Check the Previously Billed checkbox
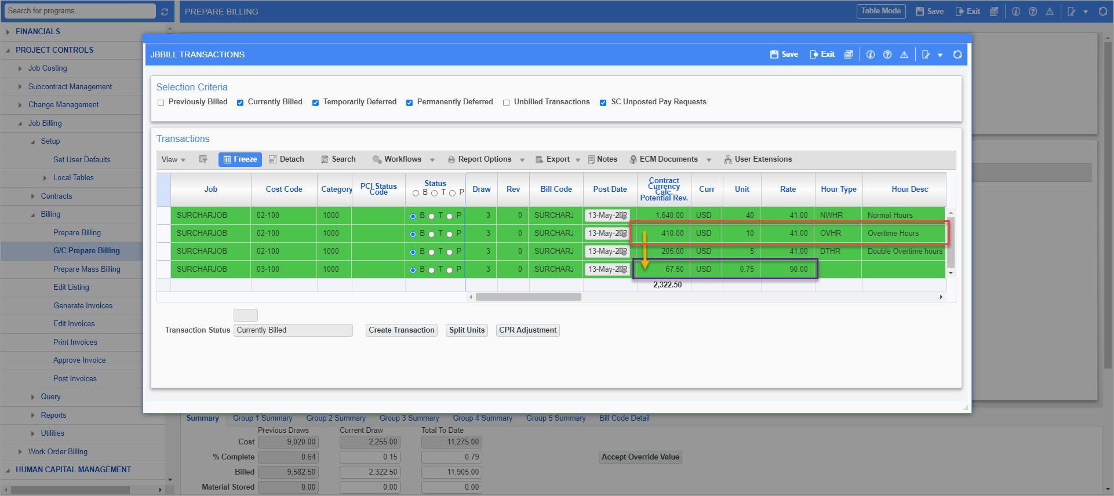Image resolution: width=1114 pixels, height=496 pixels. coord(161,103)
